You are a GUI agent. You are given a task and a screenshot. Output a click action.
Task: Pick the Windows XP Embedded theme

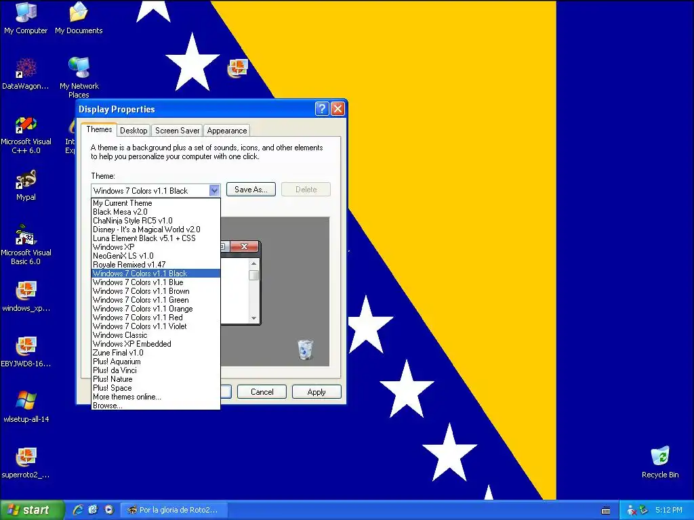click(x=155, y=344)
